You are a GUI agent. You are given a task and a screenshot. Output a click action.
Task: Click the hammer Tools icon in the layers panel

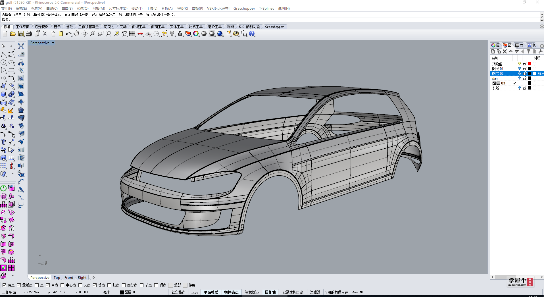(540, 51)
